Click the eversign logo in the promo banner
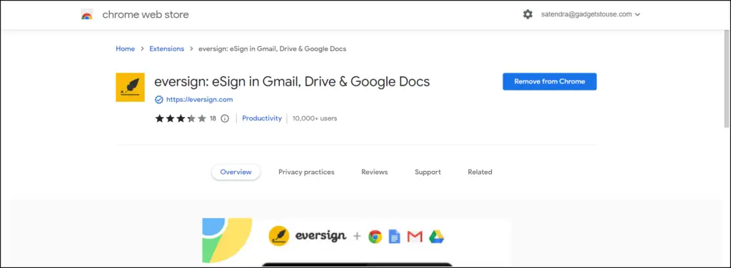Image resolution: width=731 pixels, height=268 pixels. point(308,237)
